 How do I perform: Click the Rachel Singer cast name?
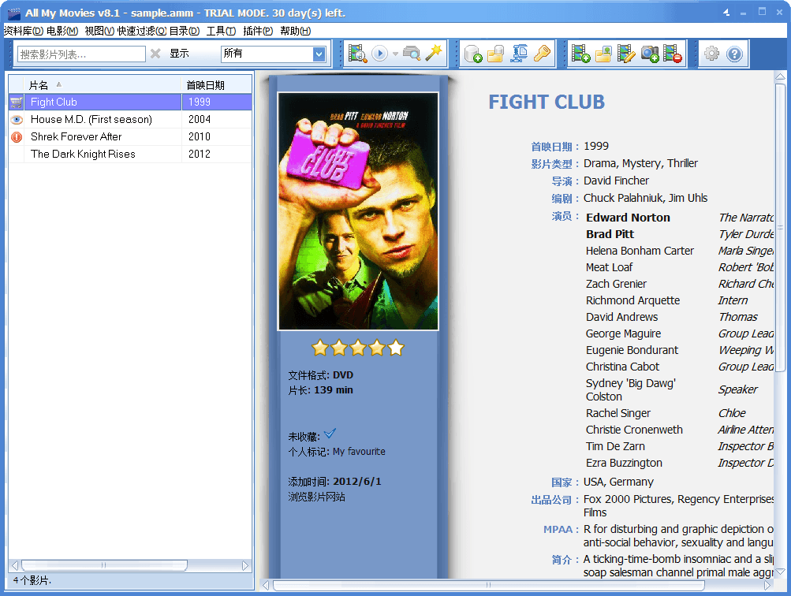[x=618, y=413]
